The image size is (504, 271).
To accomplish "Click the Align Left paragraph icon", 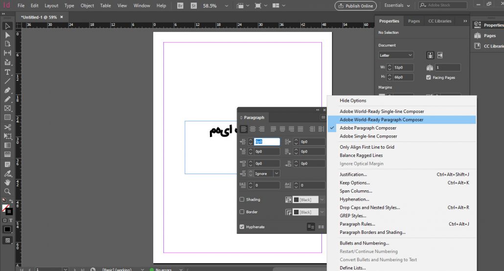I will [244, 129].
